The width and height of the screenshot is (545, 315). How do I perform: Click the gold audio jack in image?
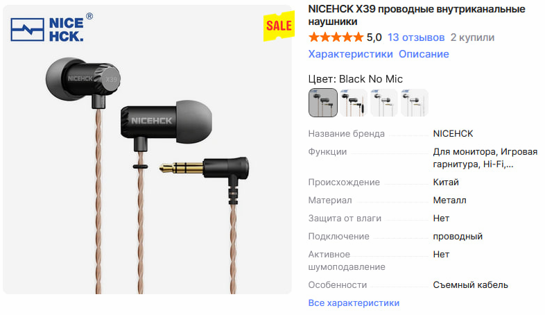pyautogui.click(x=182, y=169)
